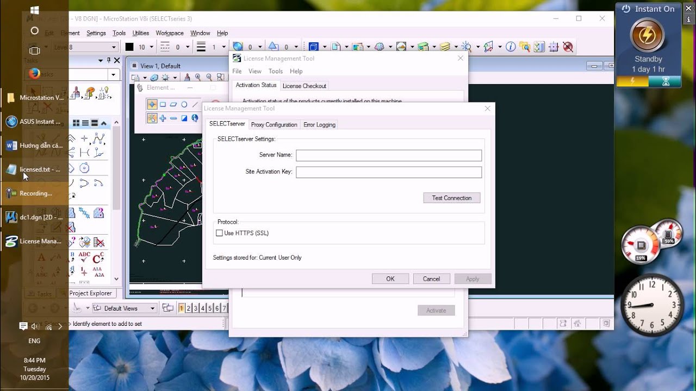Open the Workspace menu in MicroStation
Image resolution: width=696 pixels, height=391 pixels.
170,33
